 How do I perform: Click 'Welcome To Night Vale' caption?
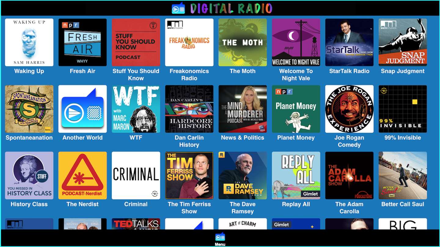[x=296, y=75]
